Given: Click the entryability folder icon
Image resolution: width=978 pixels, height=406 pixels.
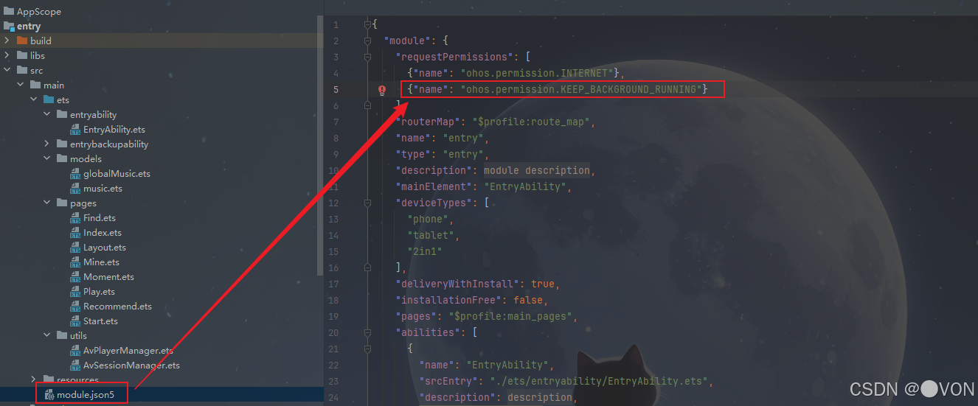Looking at the screenshot, I should coord(62,114).
